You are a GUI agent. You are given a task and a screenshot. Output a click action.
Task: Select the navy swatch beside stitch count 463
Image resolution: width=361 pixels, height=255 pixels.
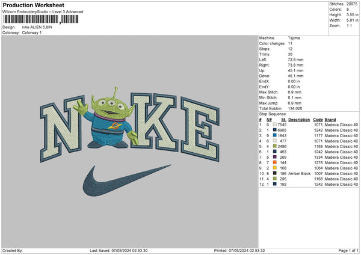(x=275, y=152)
